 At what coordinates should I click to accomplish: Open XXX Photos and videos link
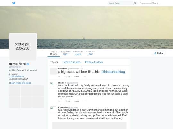click(x=21, y=83)
